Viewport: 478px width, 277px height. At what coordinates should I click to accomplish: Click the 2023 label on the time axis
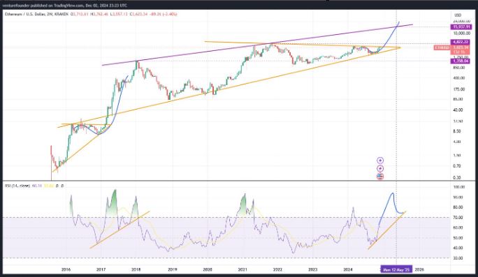click(313, 269)
